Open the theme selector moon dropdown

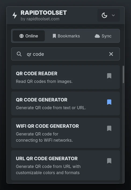(108, 15)
